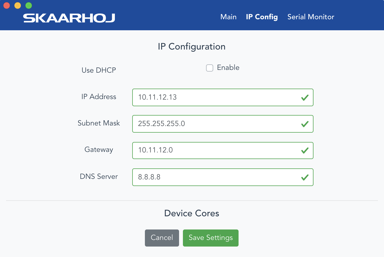Close the window with the red button

(x=7, y=6)
